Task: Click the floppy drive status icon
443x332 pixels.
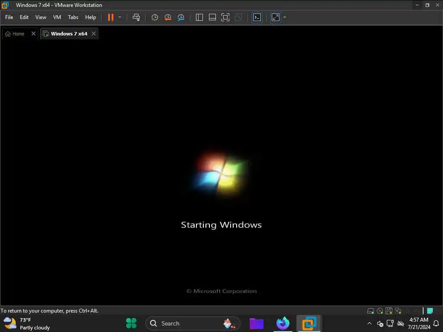Action: [x=389, y=311]
